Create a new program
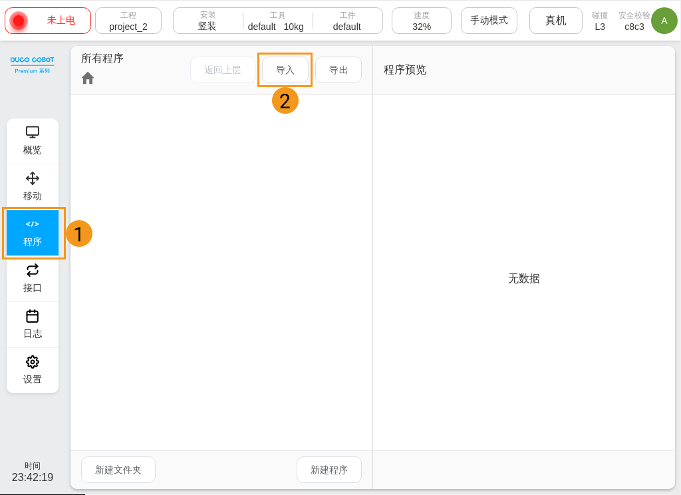 coord(329,470)
